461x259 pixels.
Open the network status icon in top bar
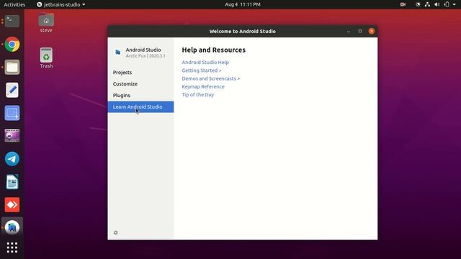pos(427,4)
